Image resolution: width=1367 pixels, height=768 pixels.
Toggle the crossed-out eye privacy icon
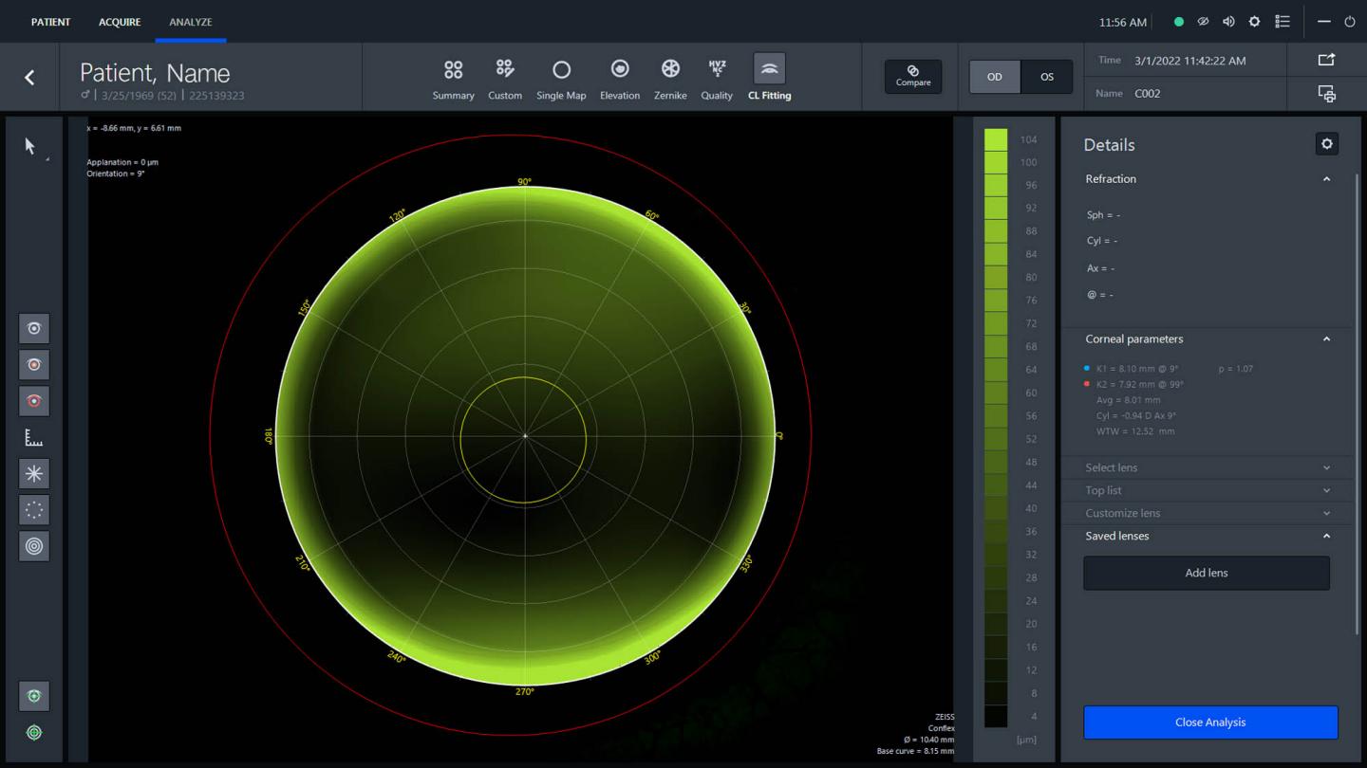(x=1203, y=22)
